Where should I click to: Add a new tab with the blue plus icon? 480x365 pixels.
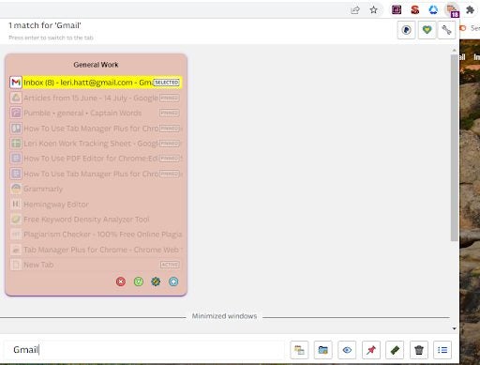pyautogui.click(x=173, y=281)
